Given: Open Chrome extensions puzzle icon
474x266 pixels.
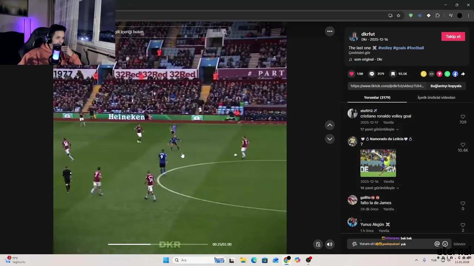Looking at the screenshot, I should pos(437,16).
